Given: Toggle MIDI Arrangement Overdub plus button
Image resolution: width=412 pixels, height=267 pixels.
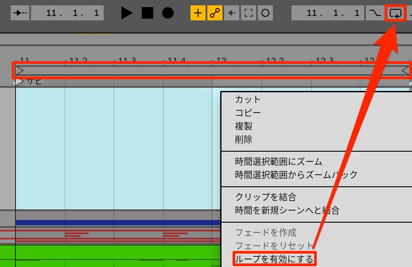Looking at the screenshot, I should (198, 13).
